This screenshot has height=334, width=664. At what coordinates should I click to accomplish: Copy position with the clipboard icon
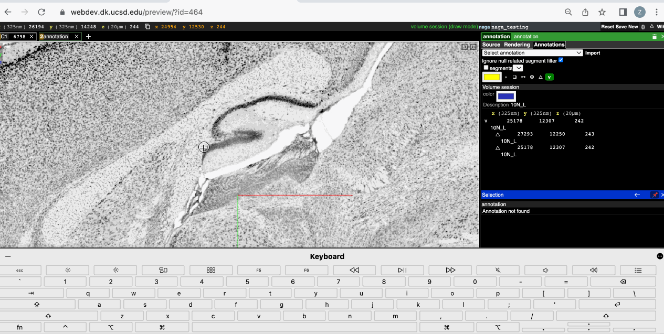click(147, 27)
